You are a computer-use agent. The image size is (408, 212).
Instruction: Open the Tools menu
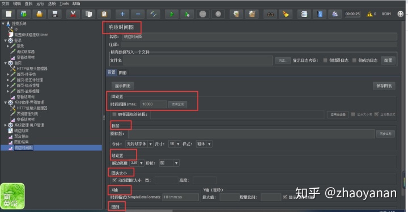click(x=64, y=3)
